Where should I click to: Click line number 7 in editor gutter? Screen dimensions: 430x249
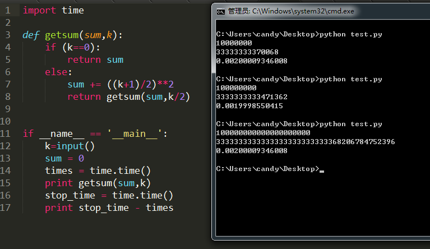pos(8,85)
